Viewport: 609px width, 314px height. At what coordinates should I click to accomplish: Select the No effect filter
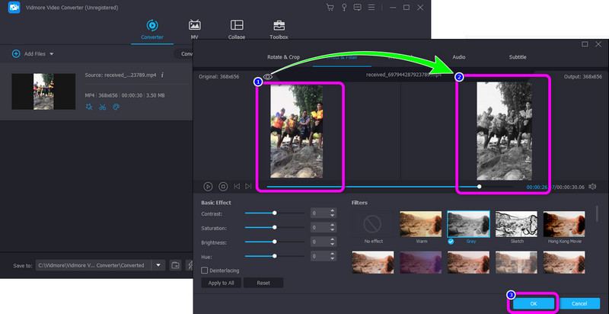tap(373, 224)
